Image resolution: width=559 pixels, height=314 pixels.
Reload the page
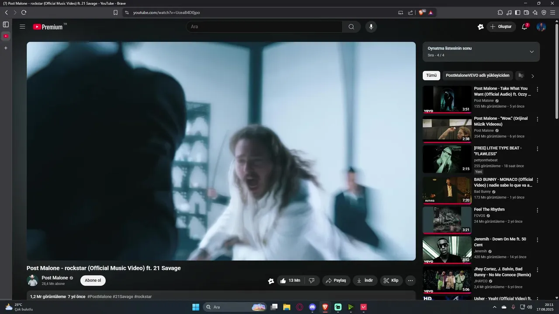click(24, 13)
